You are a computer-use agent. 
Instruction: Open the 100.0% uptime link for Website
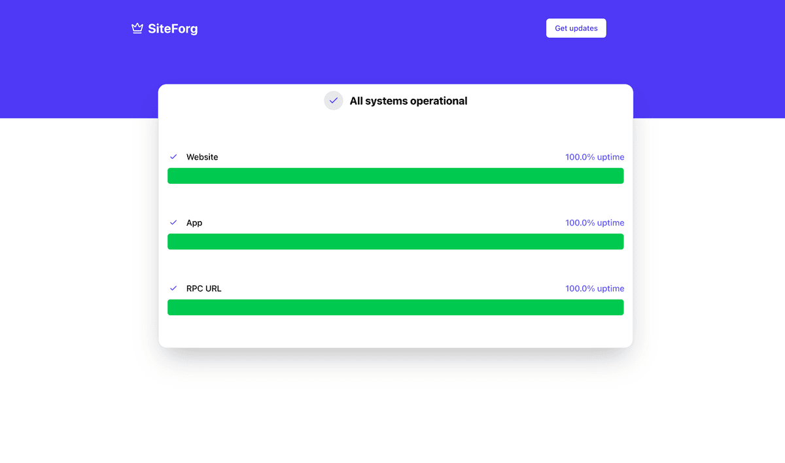[595, 157]
